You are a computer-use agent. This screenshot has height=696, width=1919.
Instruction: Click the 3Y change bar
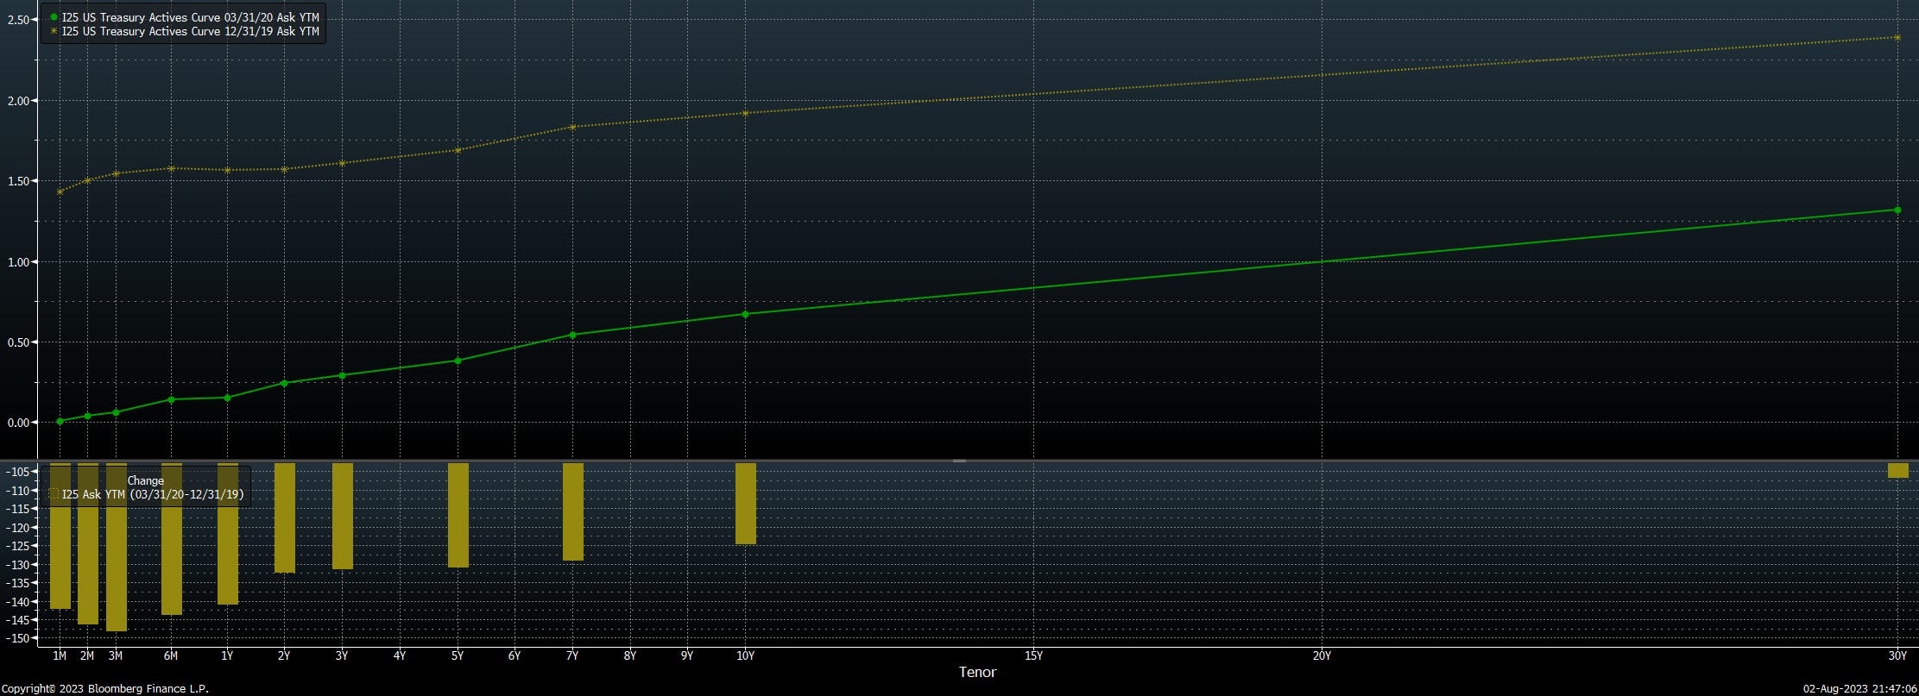coord(343,516)
